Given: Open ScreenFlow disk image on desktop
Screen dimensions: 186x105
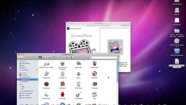Looking at the screenshot, I should click(x=177, y=20).
